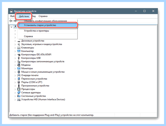Click the Процессоры chip icon
Image resolution: width=166 pixels, height=126 pixels.
tap(19, 89)
